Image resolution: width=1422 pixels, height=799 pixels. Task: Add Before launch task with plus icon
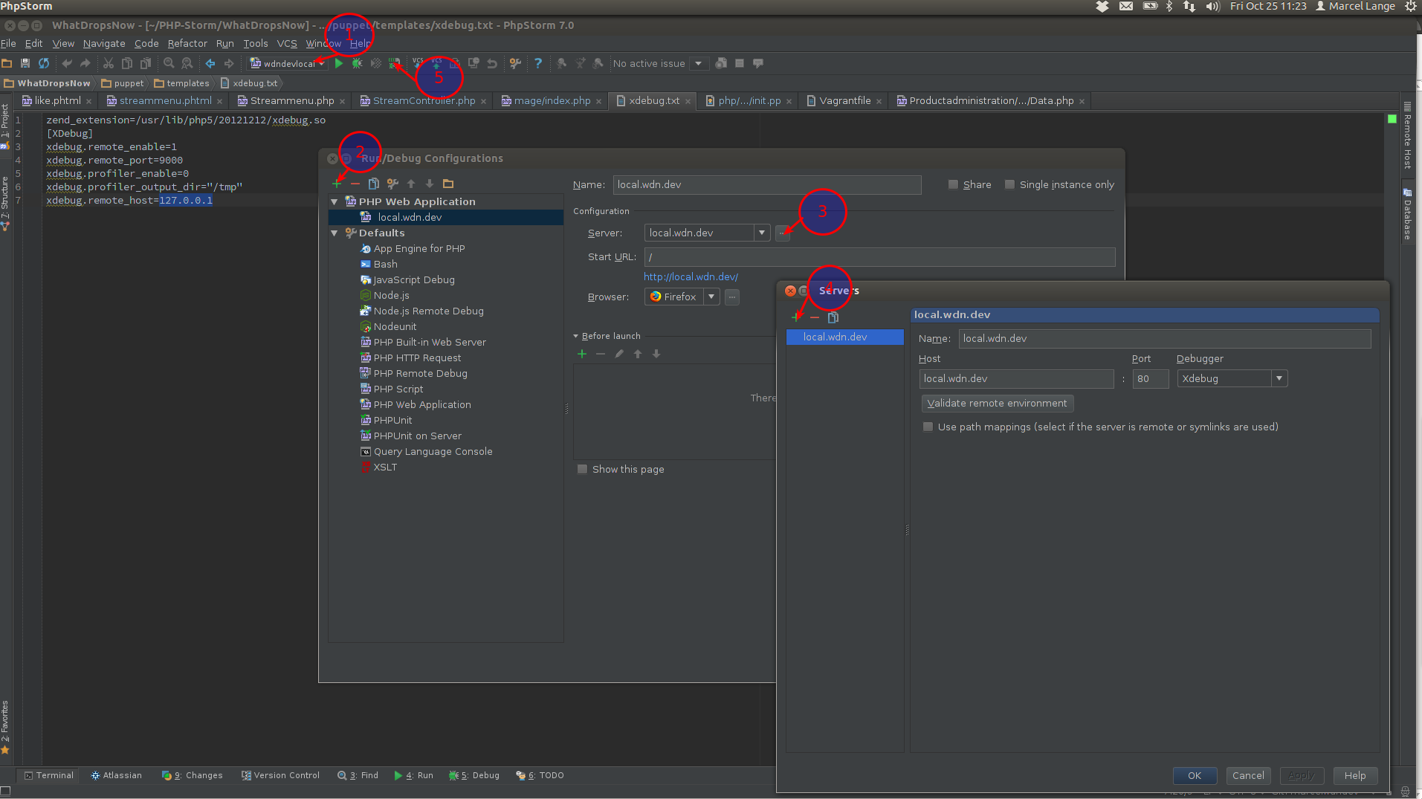tap(582, 354)
